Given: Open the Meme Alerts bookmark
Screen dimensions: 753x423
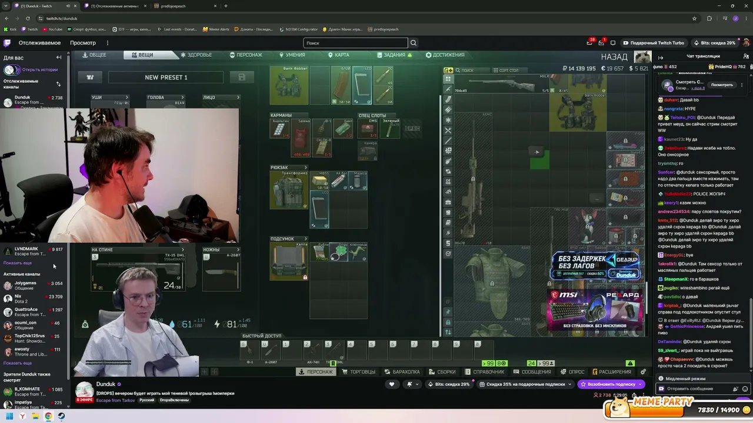Looking at the screenshot, I should click(x=216, y=29).
